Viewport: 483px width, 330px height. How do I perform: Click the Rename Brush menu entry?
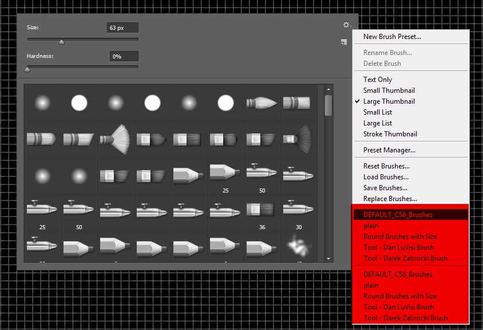coord(387,53)
